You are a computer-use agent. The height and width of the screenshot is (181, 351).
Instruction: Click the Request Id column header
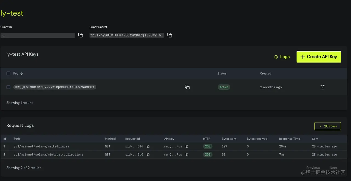coord(133,139)
